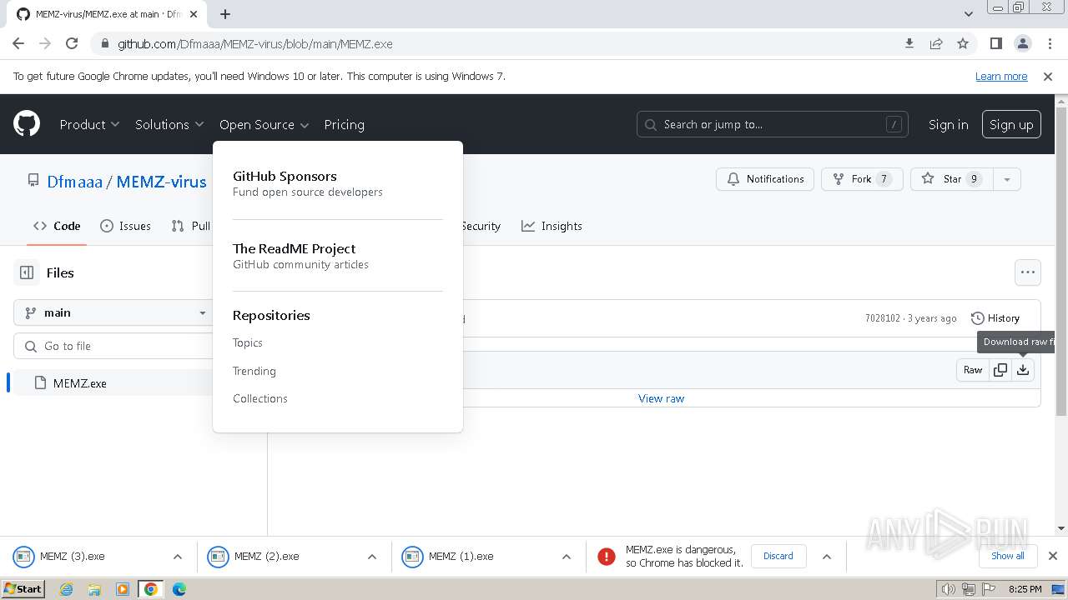
Task: Expand the Product menu
Action: coord(89,124)
